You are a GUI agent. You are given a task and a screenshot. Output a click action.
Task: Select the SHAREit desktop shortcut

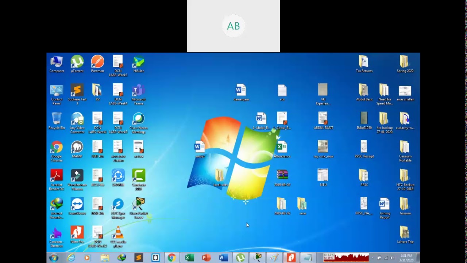click(x=118, y=178)
